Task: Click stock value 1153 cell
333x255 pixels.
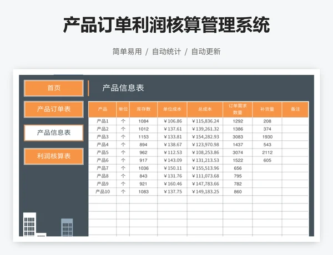Action: [144, 137]
